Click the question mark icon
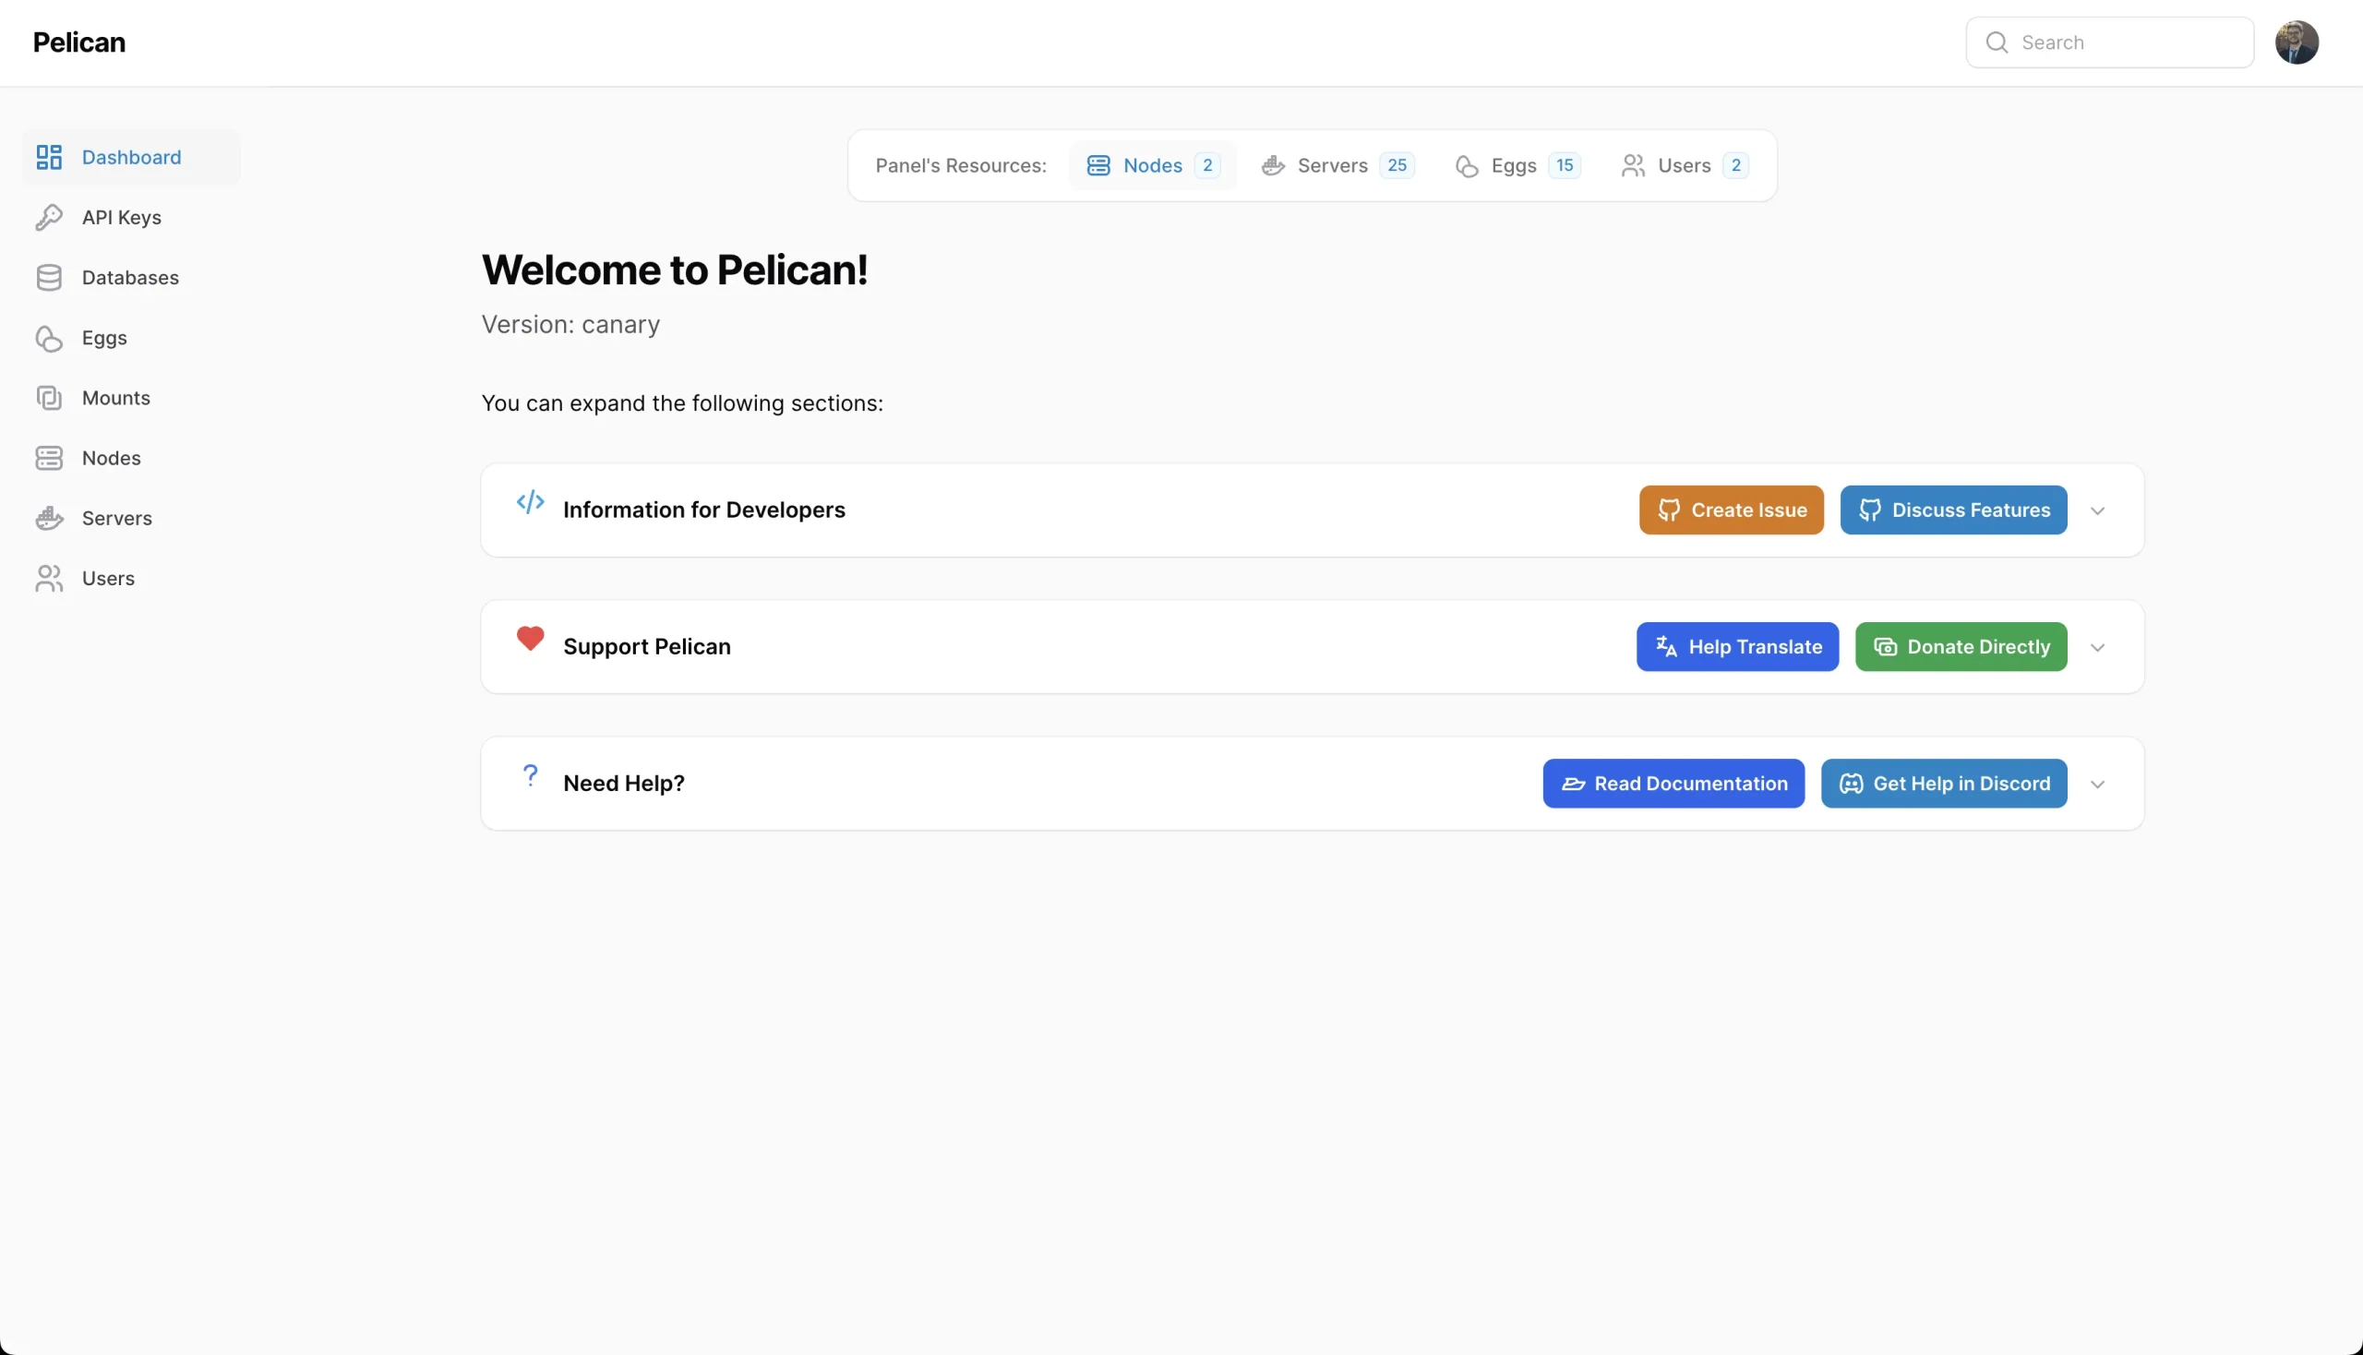Screen dimensions: 2363x1355 tap(531, 775)
